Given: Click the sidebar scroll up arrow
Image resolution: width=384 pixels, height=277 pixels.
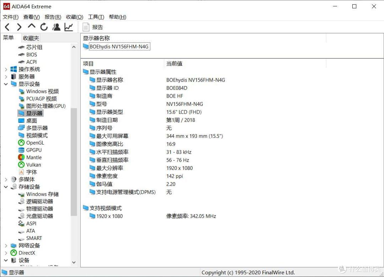Looking at the screenshot, I should (x=74, y=47).
